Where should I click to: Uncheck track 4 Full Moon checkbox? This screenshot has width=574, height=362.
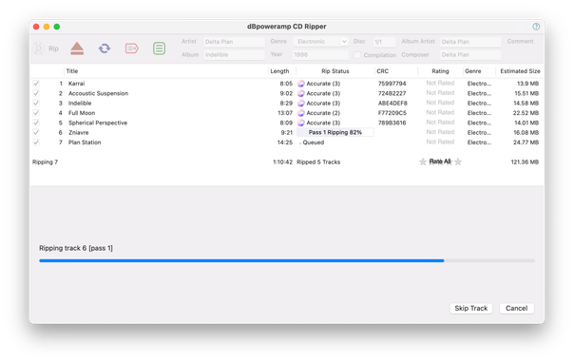[36, 113]
